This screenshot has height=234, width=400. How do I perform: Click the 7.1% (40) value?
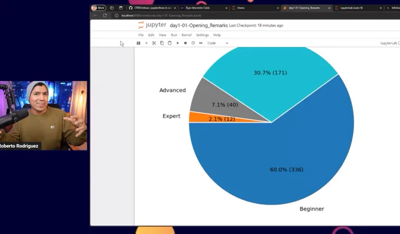point(225,105)
